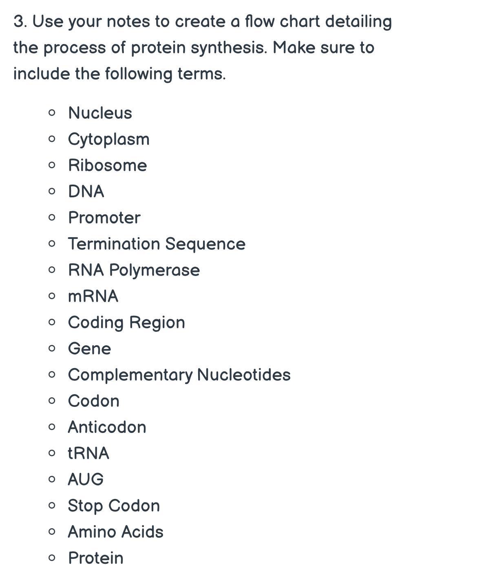Click the Promoter term
The height and width of the screenshot is (576, 477).
pyautogui.click(x=104, y=218)
